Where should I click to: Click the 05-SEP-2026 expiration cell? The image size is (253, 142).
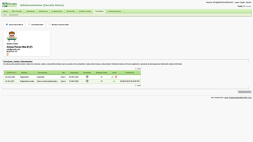click(x=74, y=77)
